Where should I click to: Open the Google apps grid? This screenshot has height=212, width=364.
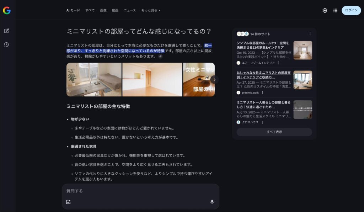(x=335, y=10)
